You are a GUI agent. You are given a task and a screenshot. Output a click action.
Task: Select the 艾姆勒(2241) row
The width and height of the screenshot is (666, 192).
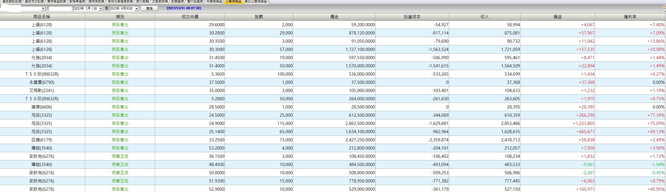tap(332, 90)
